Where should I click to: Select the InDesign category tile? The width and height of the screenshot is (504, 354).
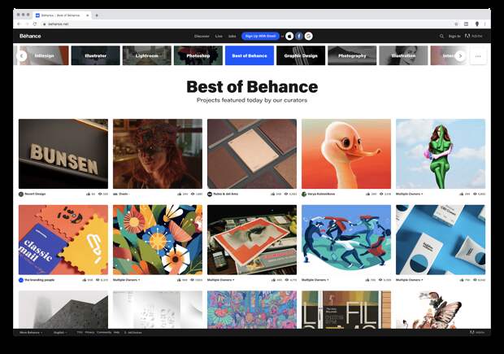click(x=44, y=55)
